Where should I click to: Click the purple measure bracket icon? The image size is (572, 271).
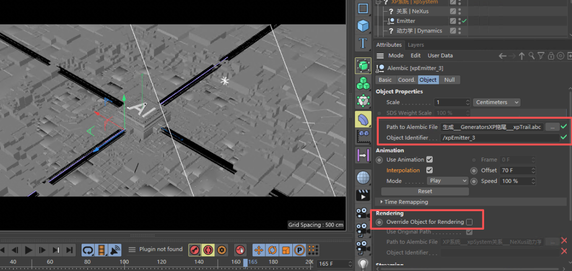click(363, 155)
